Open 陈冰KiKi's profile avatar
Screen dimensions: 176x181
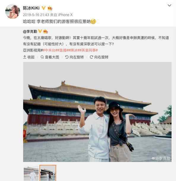pos(12,11)
